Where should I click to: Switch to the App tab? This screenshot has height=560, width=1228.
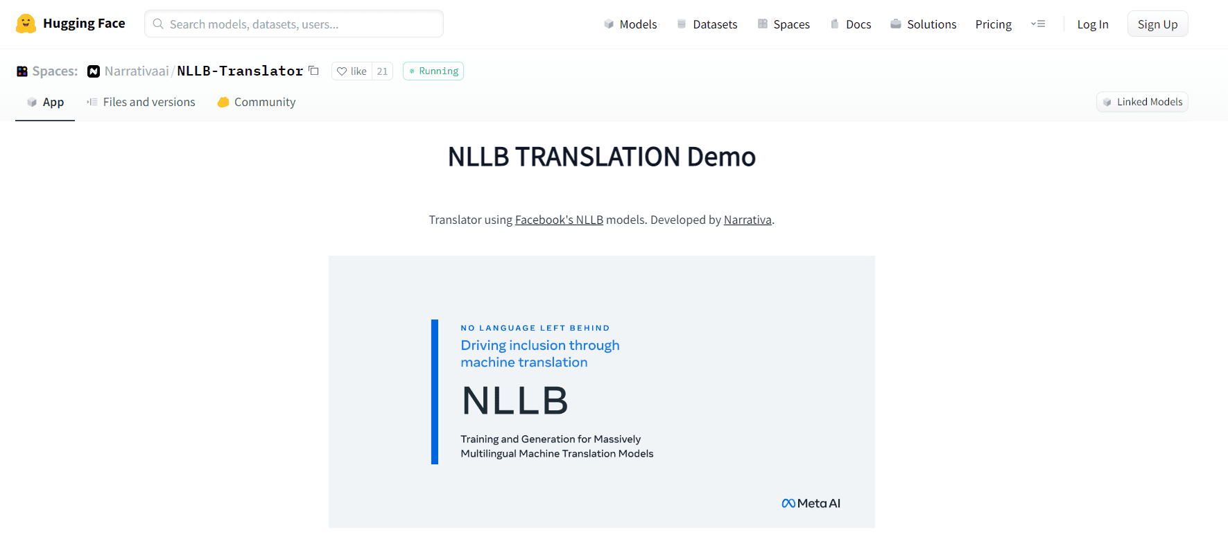click(x=45, y=103)
